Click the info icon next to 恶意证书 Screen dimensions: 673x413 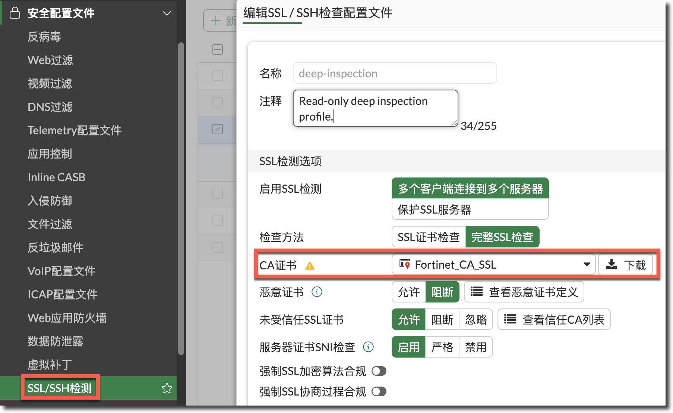tap(317, 292)
